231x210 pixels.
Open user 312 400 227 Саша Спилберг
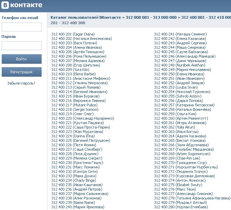77,149
